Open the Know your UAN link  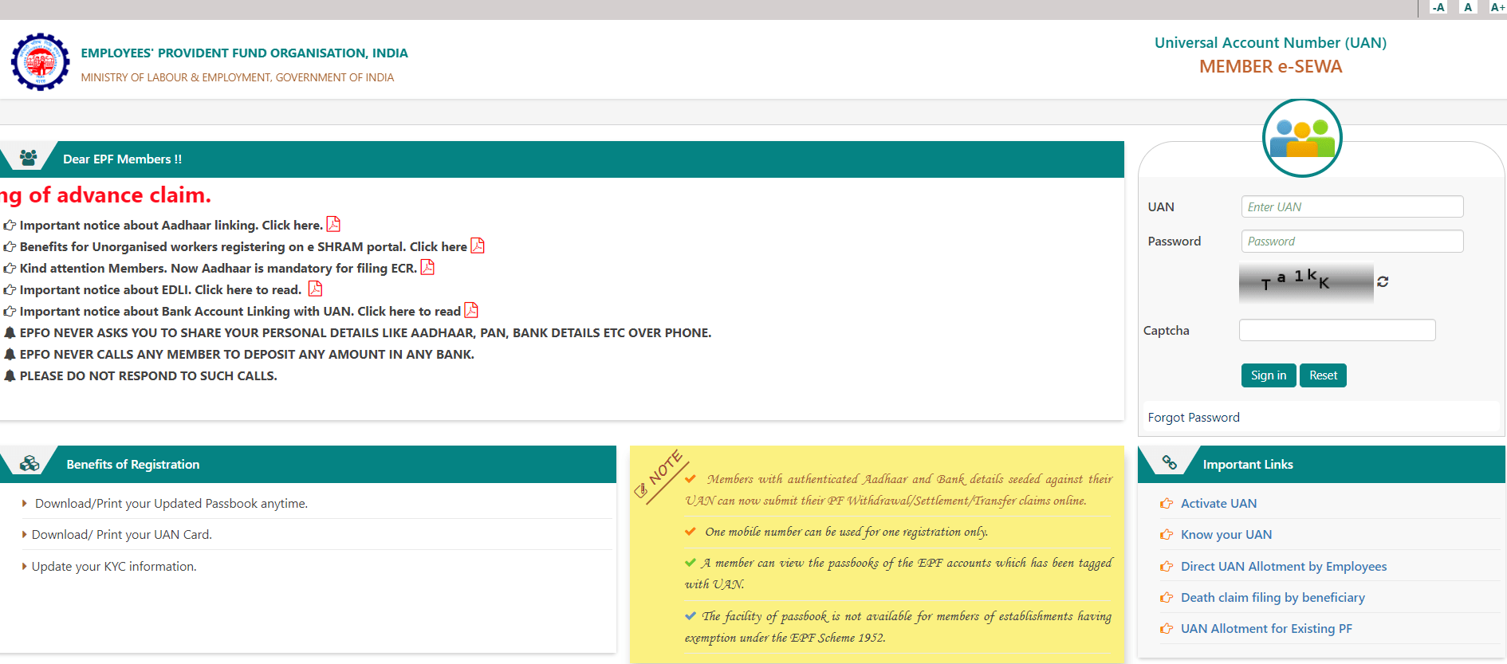1226,535
